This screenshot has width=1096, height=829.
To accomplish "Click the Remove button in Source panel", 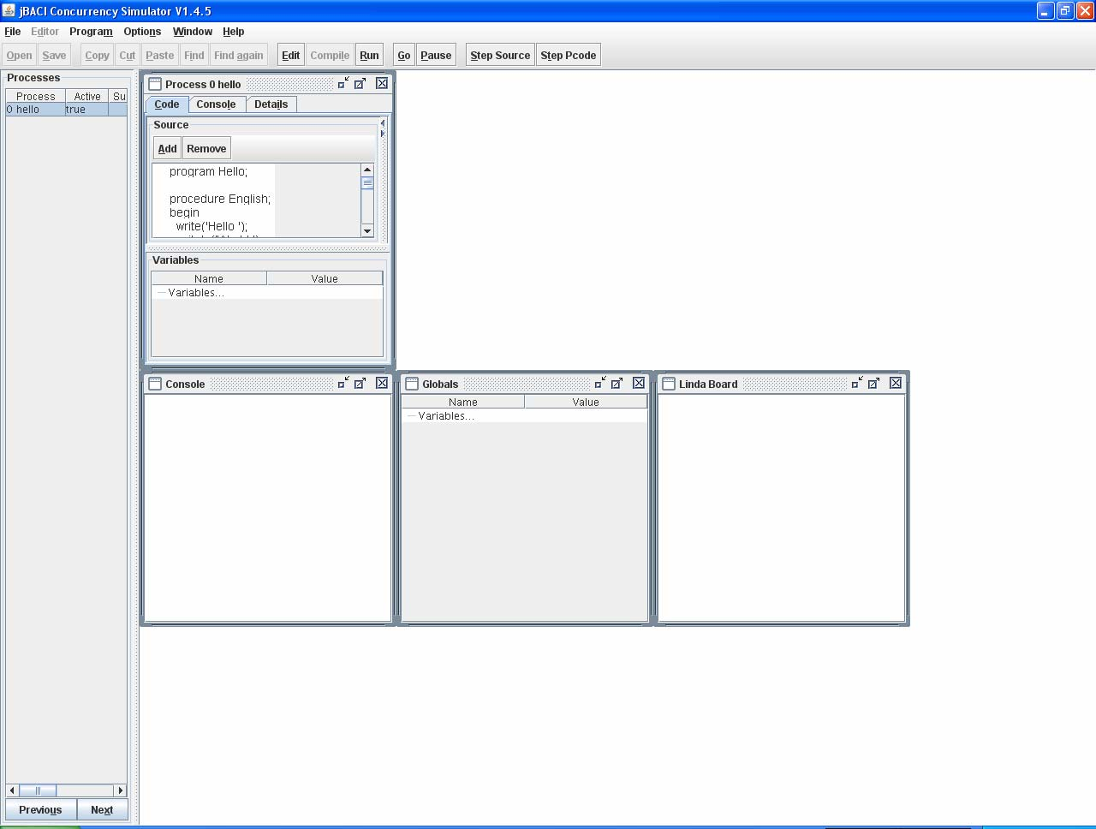I will point(206,148).
